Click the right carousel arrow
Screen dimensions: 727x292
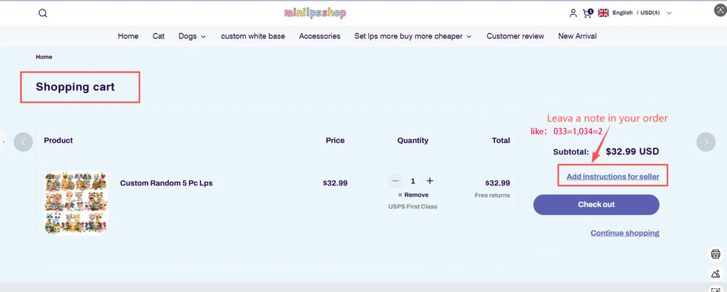click(705, 141)
